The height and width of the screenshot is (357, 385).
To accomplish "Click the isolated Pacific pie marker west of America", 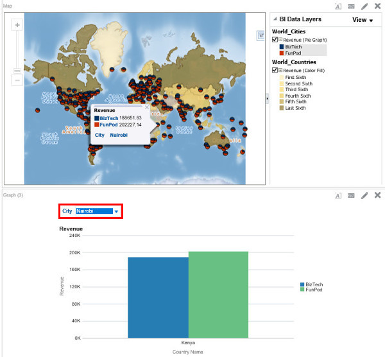I will pyautogui.click(x=38, y=110).
